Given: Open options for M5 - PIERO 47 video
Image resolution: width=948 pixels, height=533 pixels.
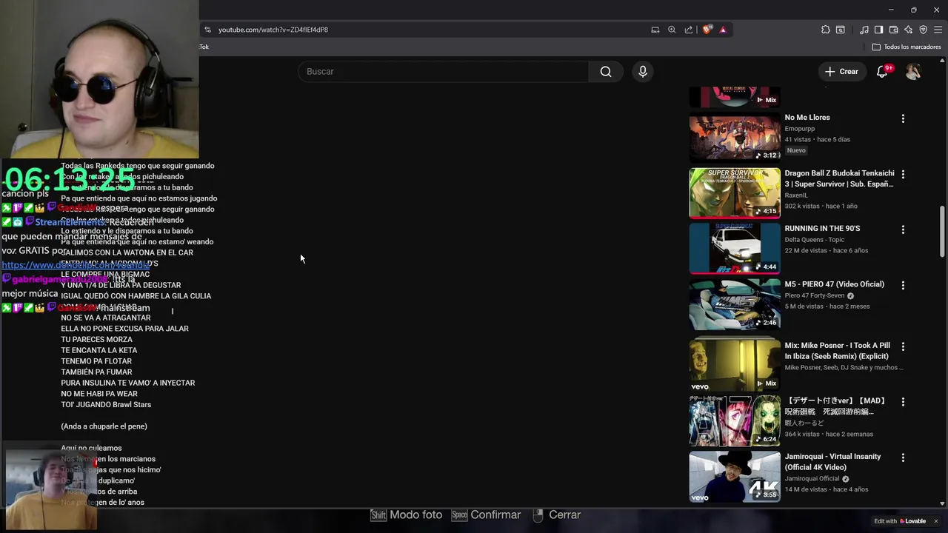Looking at the screenshot, I should pyautogui.click(x=903, y=286).
